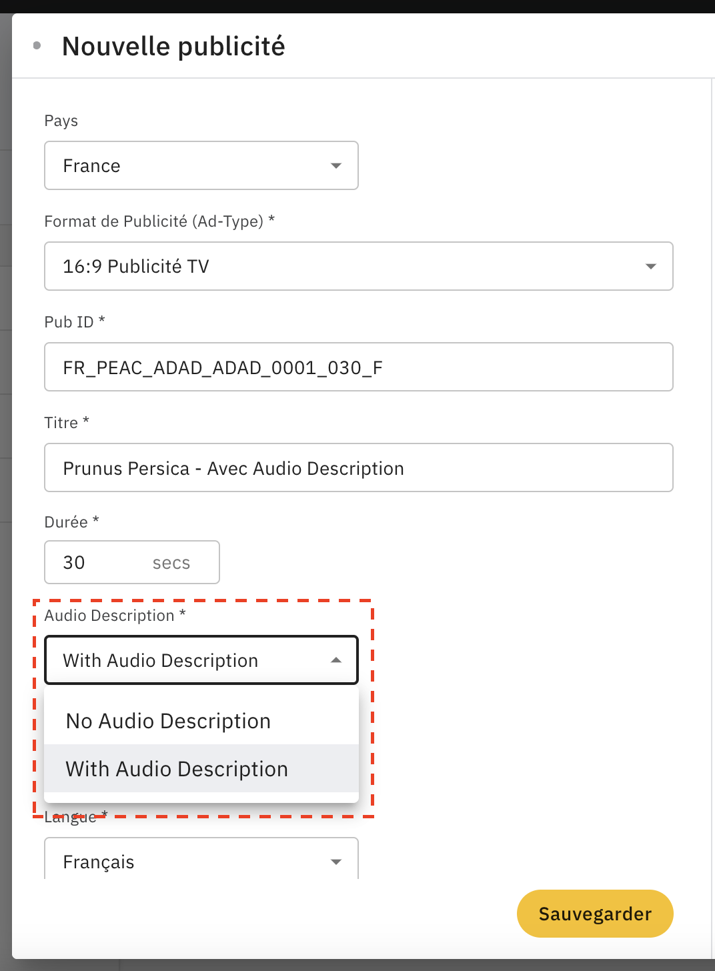The height and width of the screenshot is (971, 715).
Task: Click the secs label in the duration field
Action: pos(172,562)
